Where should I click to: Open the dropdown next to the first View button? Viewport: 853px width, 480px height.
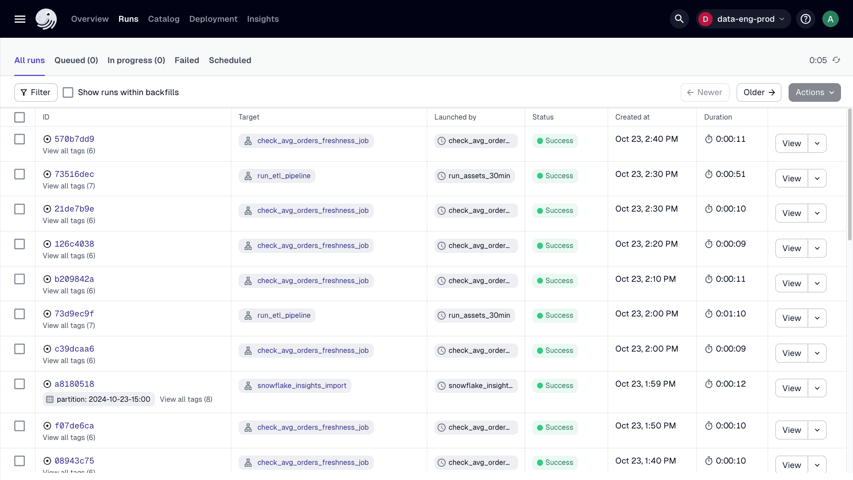coord(817,143)
